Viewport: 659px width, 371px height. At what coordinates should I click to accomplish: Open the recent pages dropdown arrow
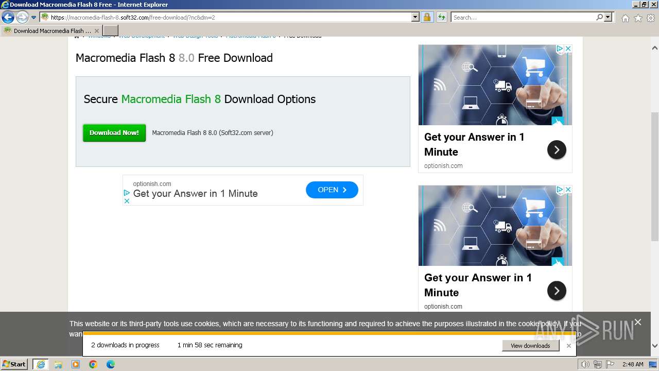(34, 18)
